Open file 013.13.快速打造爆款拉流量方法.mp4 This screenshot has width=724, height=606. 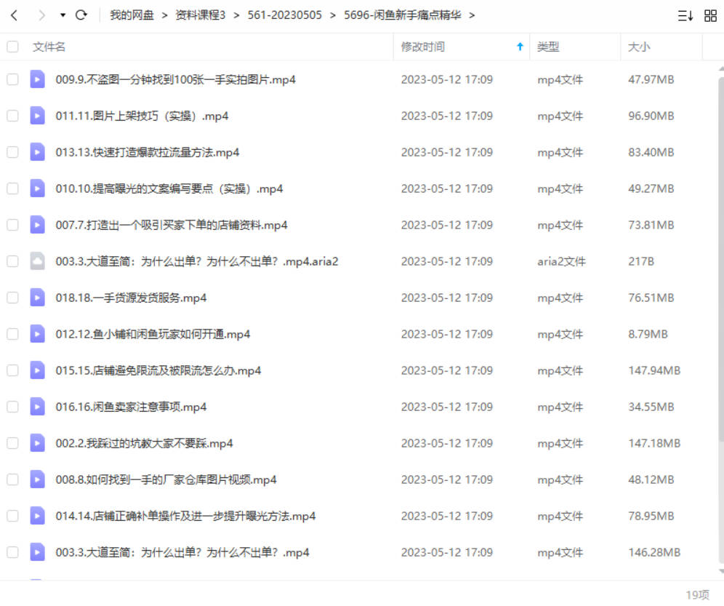[148, 152]
